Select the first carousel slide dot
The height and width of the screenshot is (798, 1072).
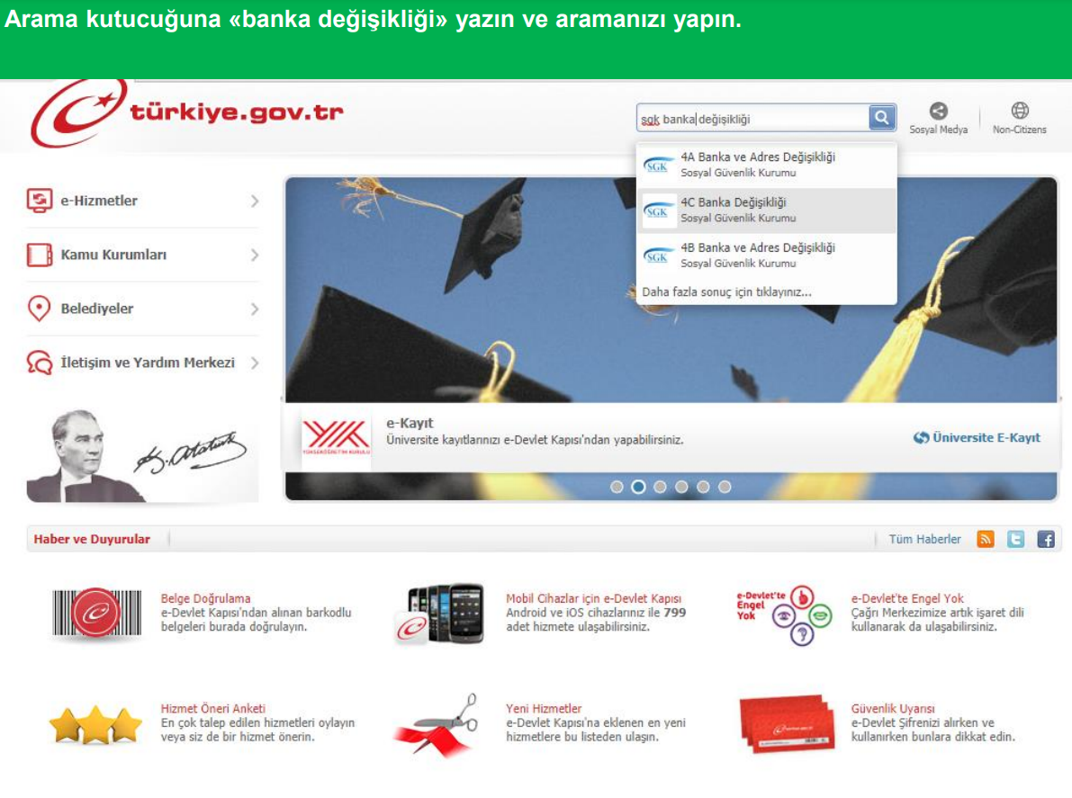[617, 487]
